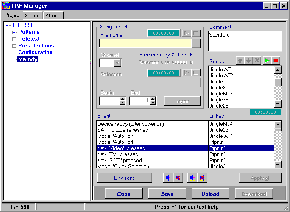
Task: Open the Channel dropdown list
Action: coord(117,63)
